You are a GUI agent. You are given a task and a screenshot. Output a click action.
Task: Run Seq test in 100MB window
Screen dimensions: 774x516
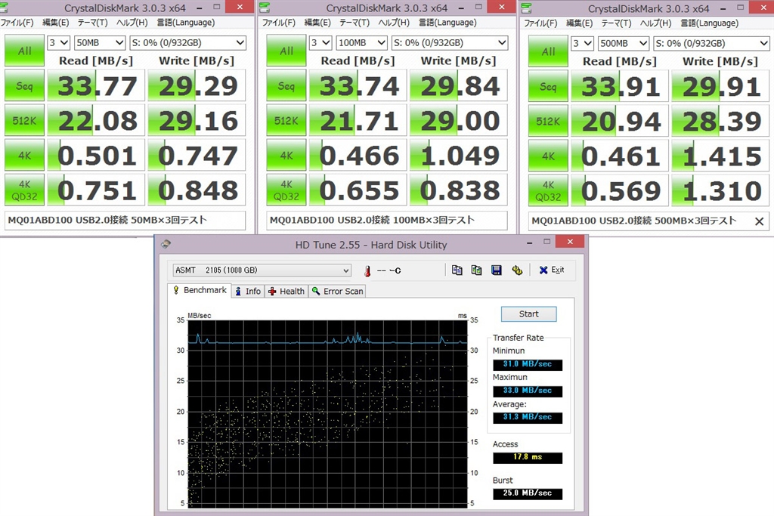[286, 85]
